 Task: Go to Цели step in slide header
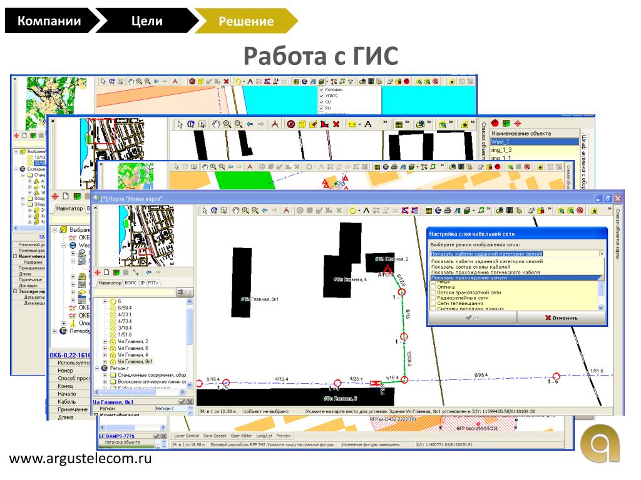[147, 21]
